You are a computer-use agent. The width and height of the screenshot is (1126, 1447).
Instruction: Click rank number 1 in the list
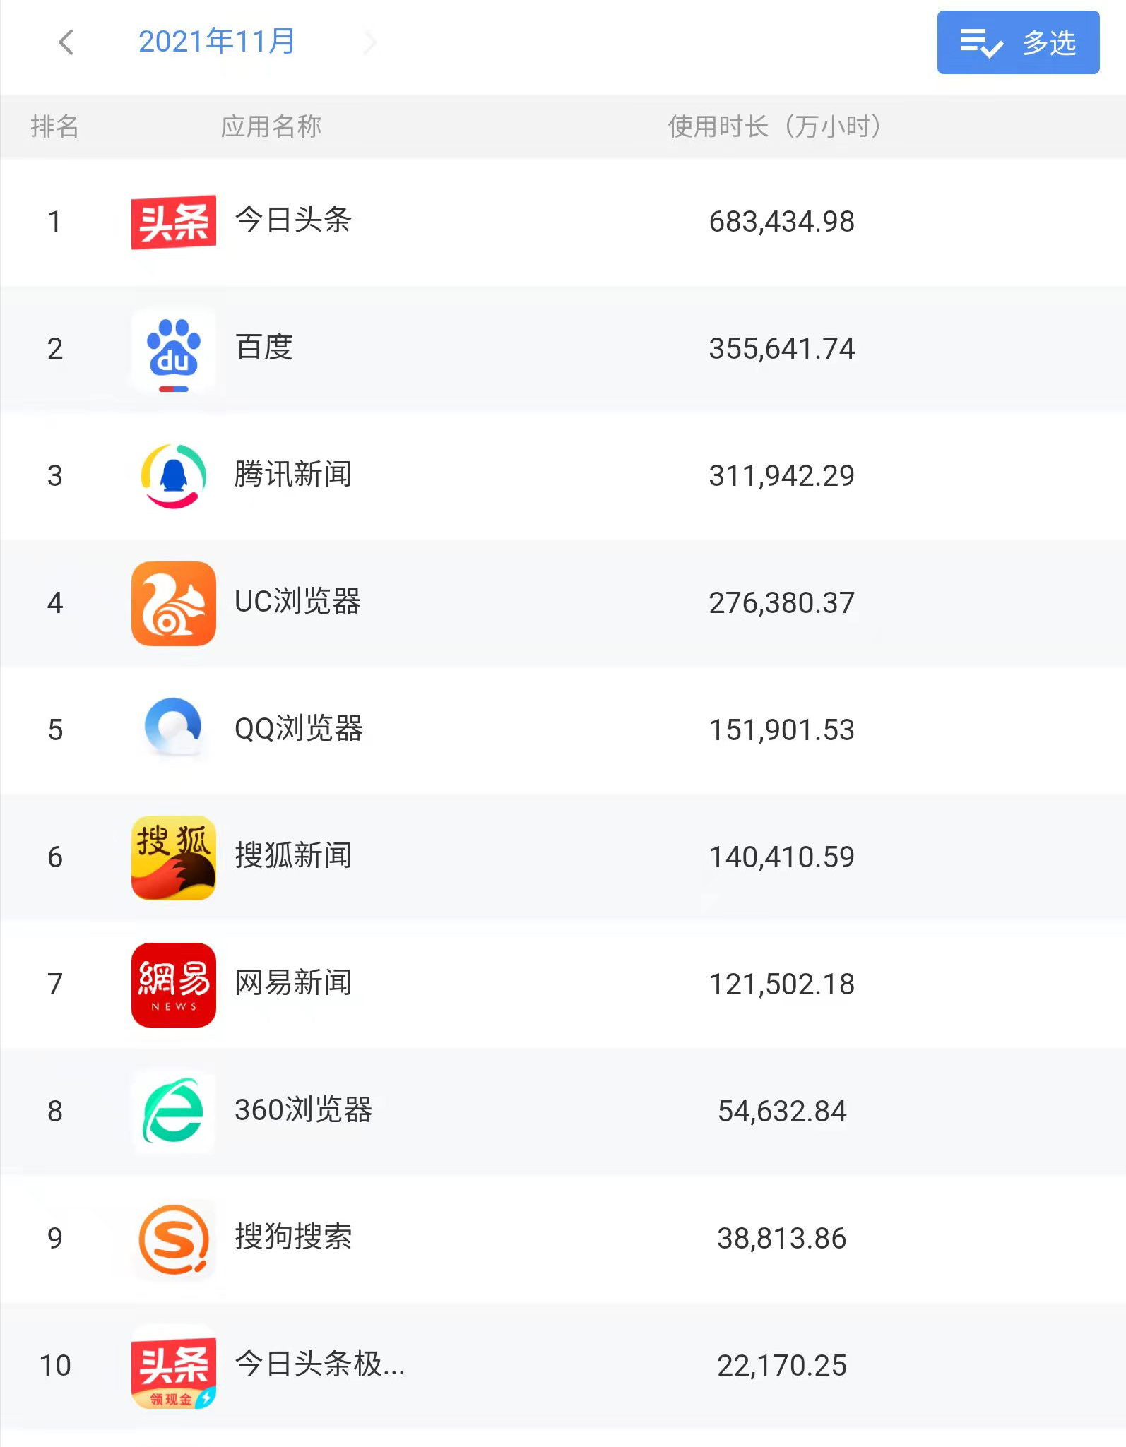click(x=54, y=222)
